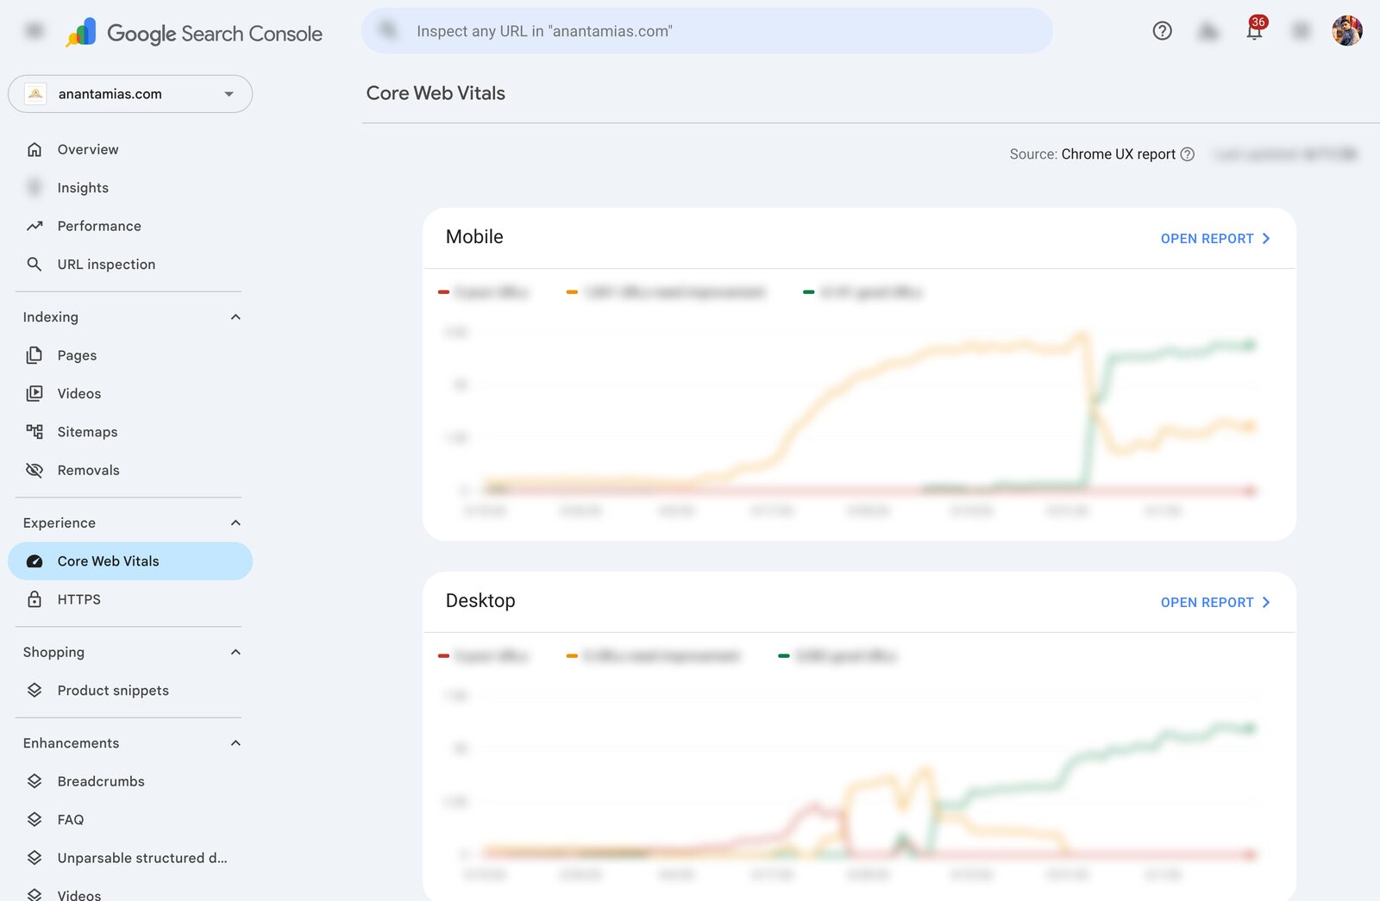Open the Sitemaps page

pos(130,432)
